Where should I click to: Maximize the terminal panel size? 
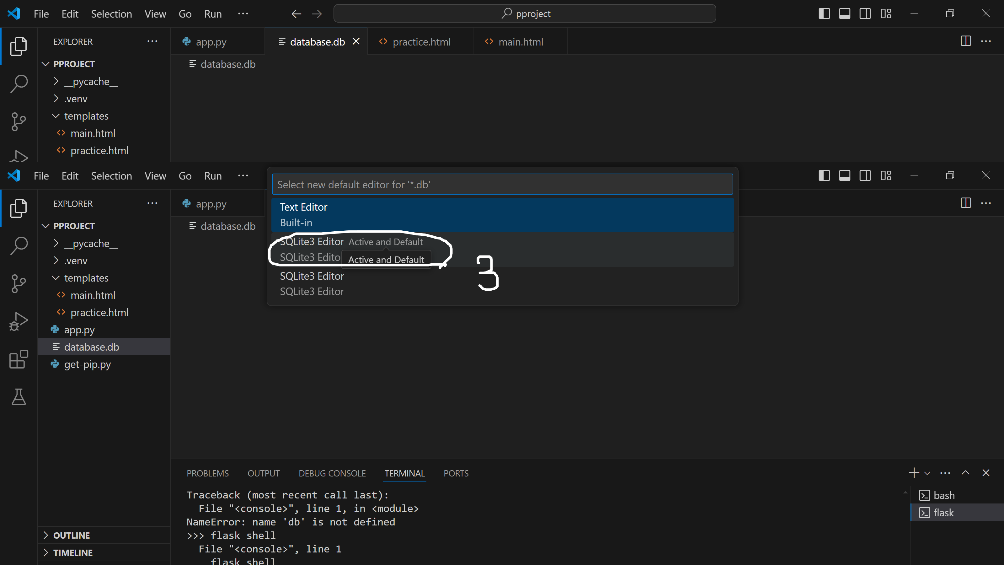click(965, 473)
